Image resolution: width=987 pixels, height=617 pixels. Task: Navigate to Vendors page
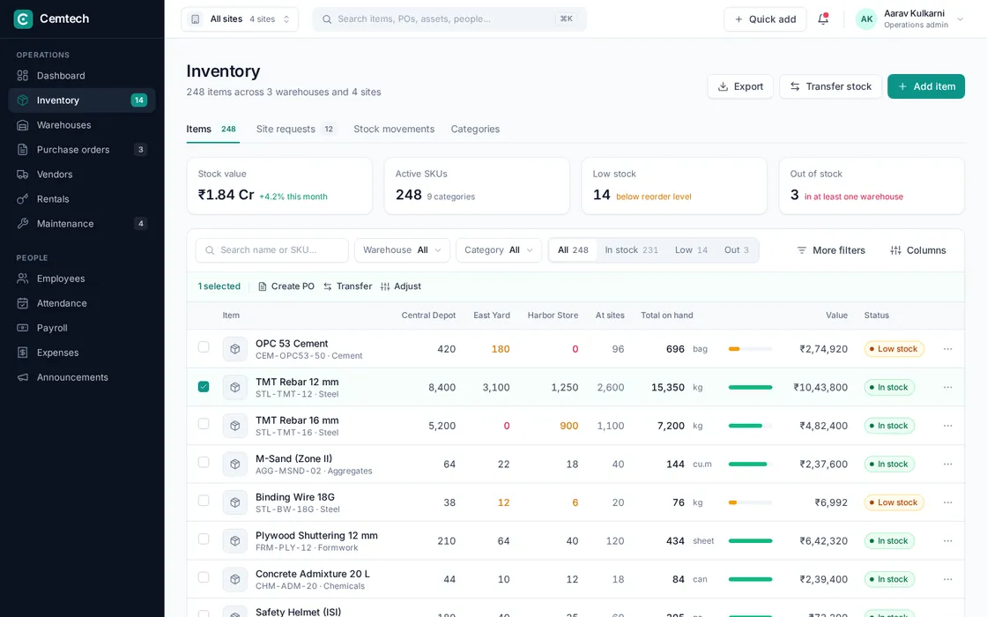tap(82, 174)
